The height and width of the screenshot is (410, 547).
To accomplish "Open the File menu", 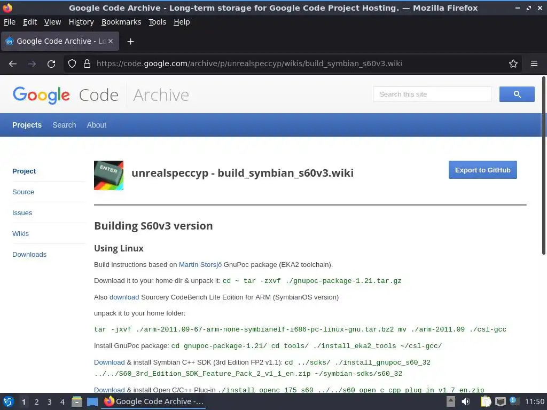I will tap(10, 22).
